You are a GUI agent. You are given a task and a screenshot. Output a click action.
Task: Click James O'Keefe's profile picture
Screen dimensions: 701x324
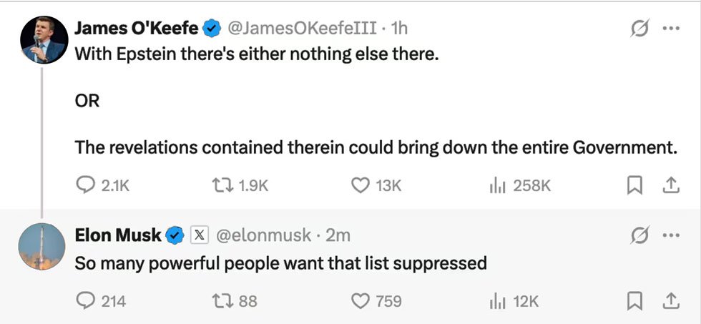point(44,40)
